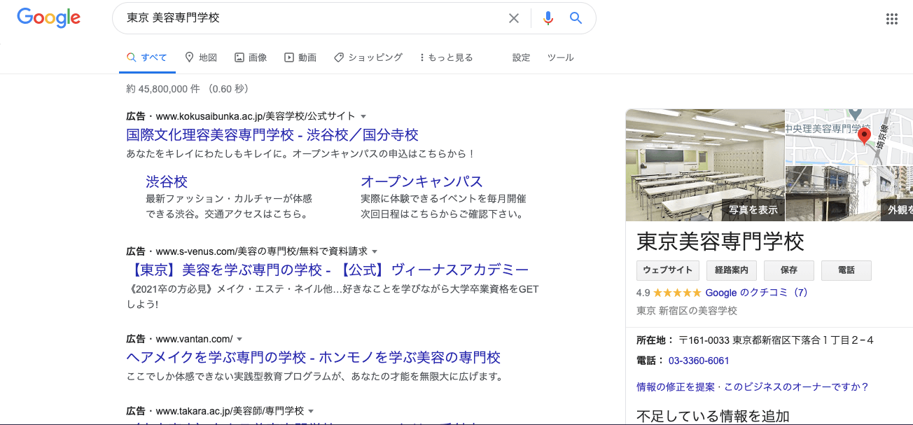Expand ad info arrow for takara.ac.jp
The width and height of the screenshot is (913, 425).
(311, 411)
